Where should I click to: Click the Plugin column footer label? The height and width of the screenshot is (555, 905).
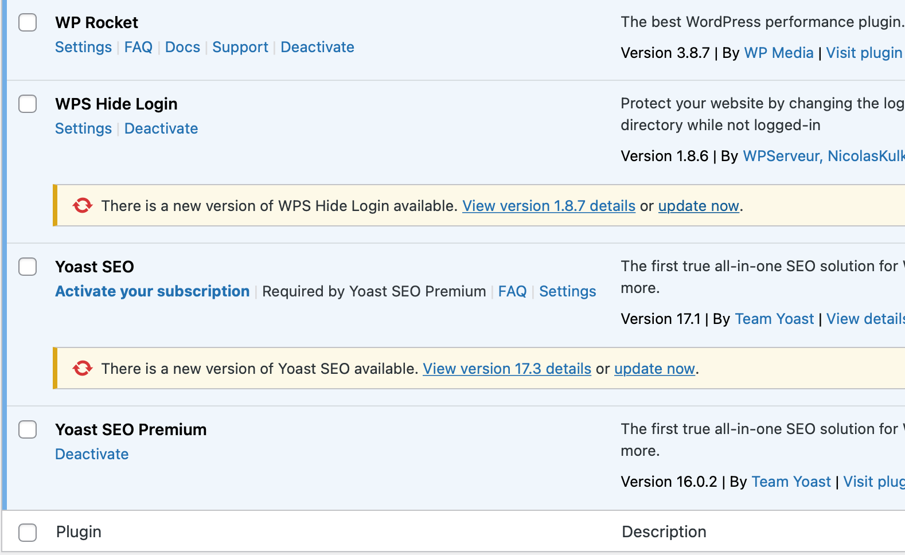[x=79, y=532]
